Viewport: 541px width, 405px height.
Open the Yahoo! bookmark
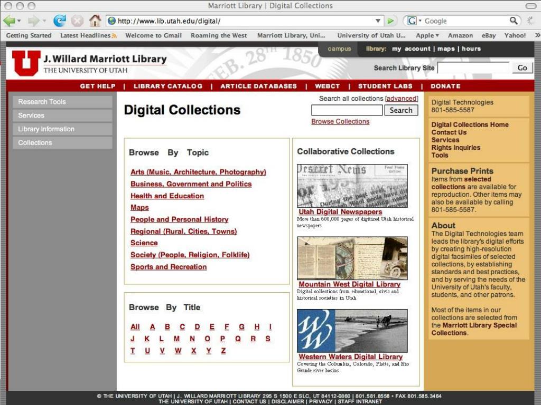(x=515, y=35)
